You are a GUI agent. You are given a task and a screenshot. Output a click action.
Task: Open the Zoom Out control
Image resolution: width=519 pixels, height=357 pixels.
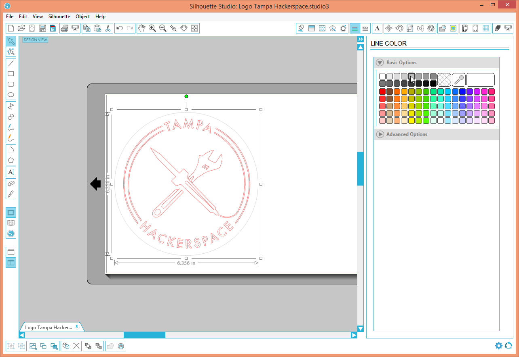(x=162, y=28)
